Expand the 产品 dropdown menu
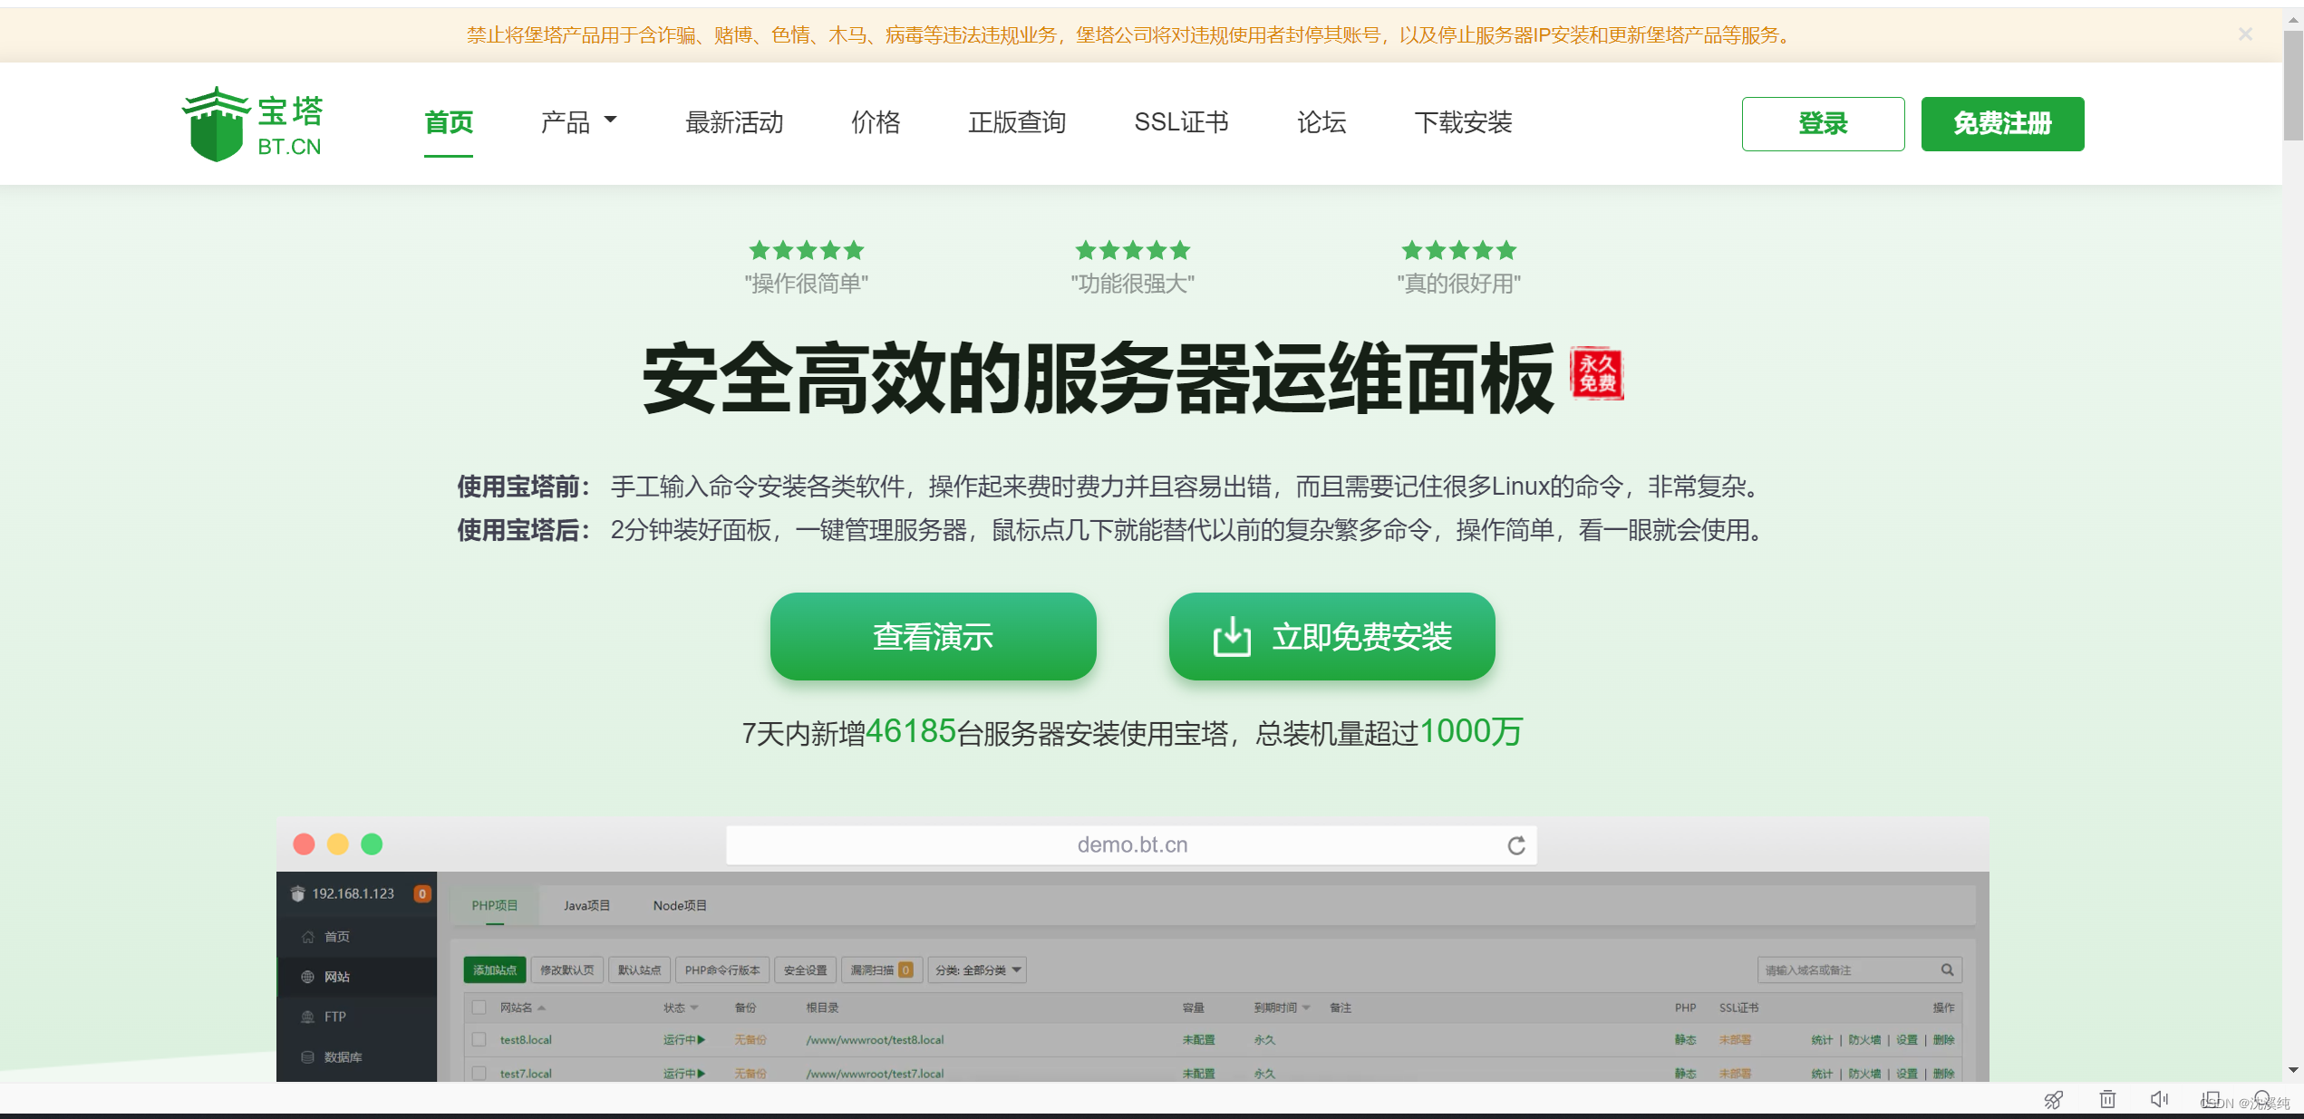The image size is (2304, 1119). point(578,122)
